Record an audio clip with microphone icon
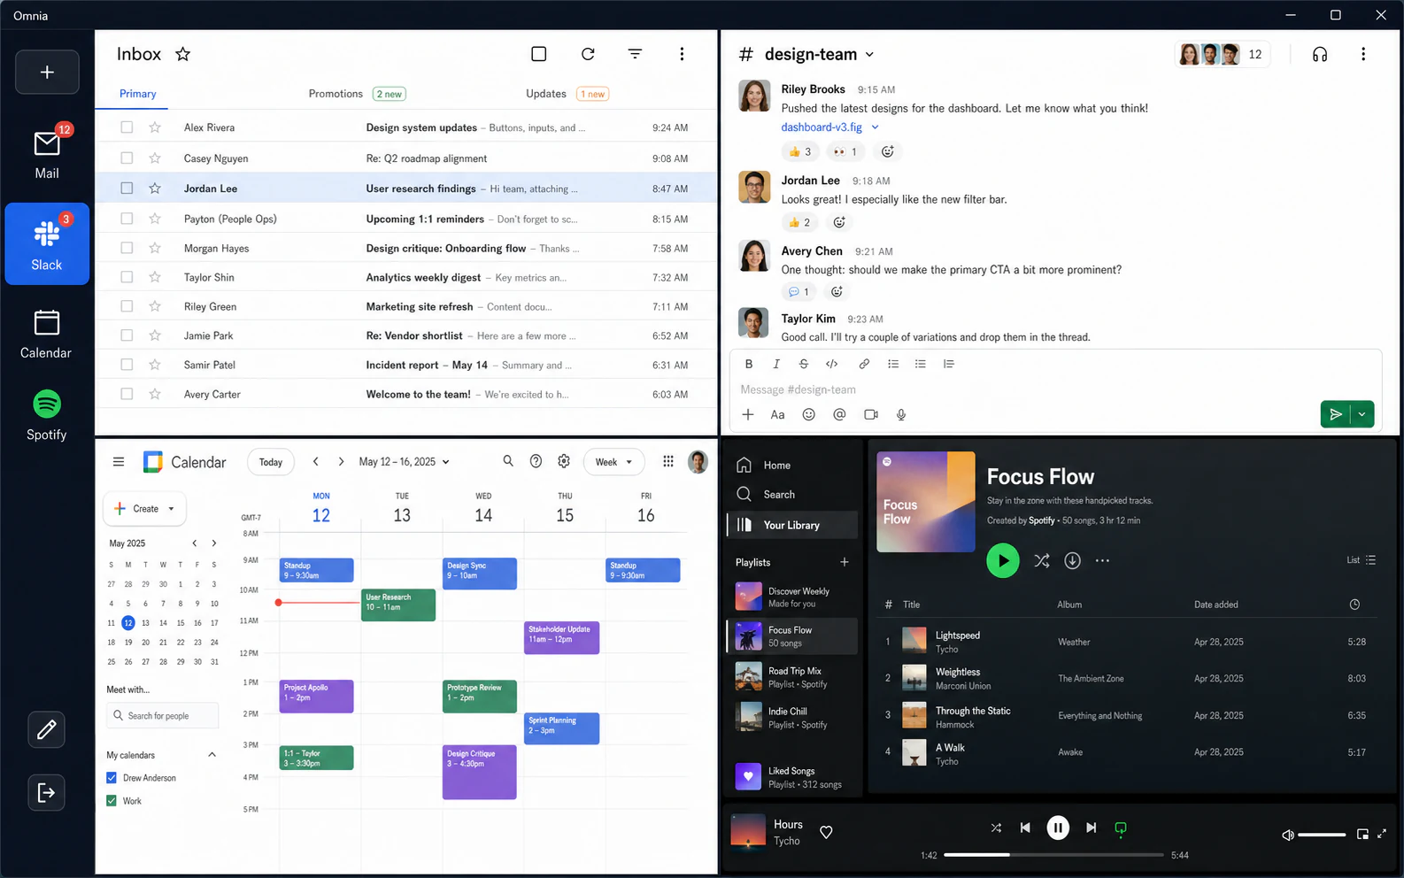This screenshot has width=1404, height=878. point(901,414)
